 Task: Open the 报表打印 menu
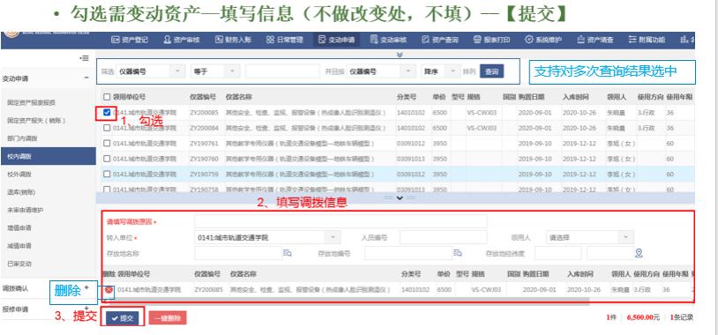(492, 40)
